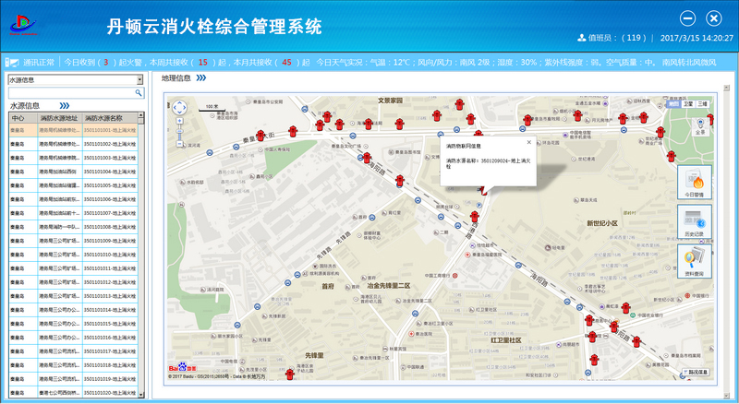The image size is (739, 404).
Task: Click the map pan direction control
Action: pos(179,108)
